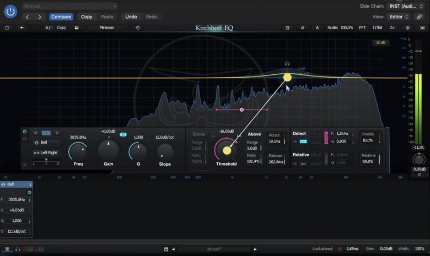This screenshot has height=256, width=430.
Task: Click the headphones icon in bottom bar
Action: point(17,249)
